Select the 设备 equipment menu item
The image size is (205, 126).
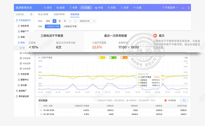pyautogui.click(x=86, y=8)
